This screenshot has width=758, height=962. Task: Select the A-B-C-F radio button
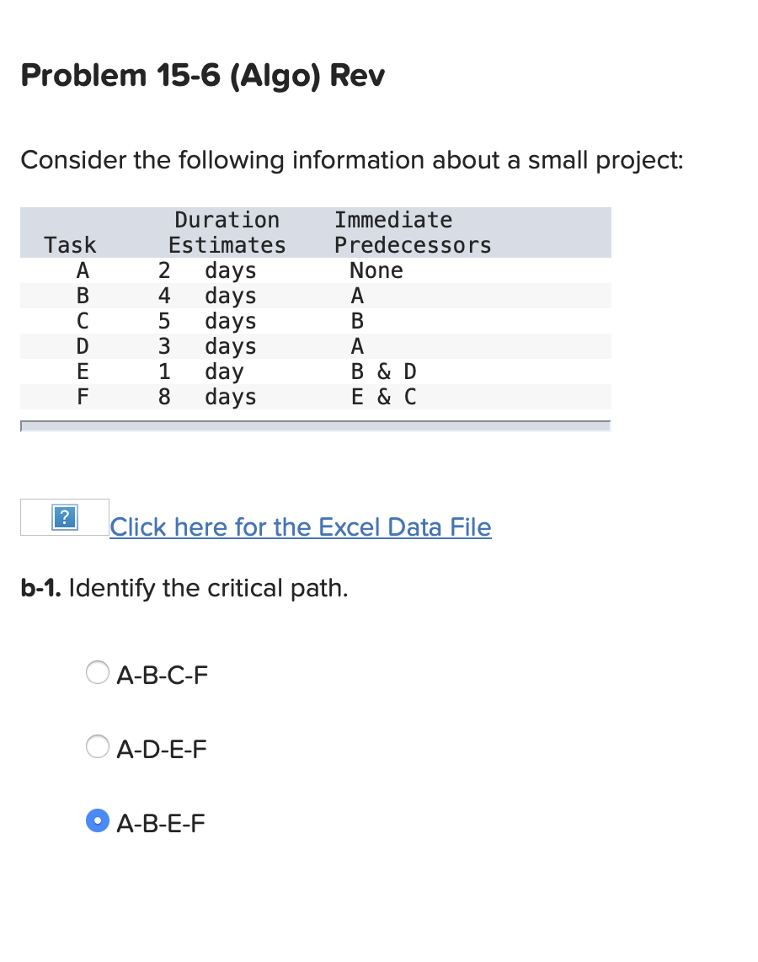[97, 672]
